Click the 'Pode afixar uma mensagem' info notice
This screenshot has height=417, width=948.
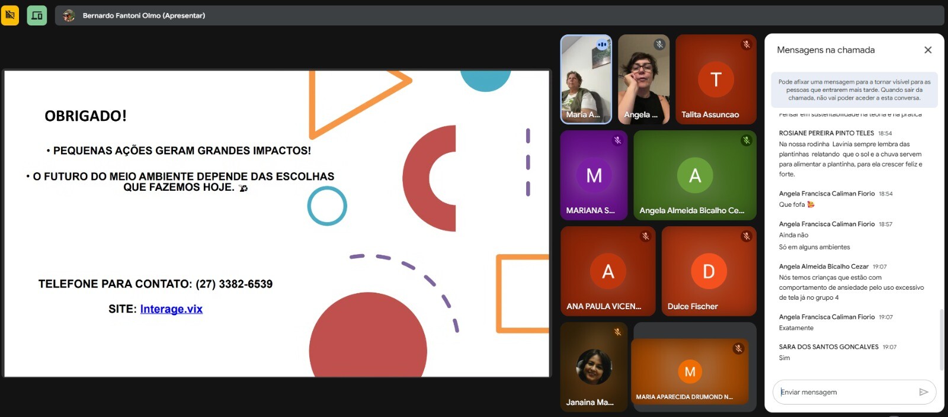pyautogui.click(x=854, y=90)
